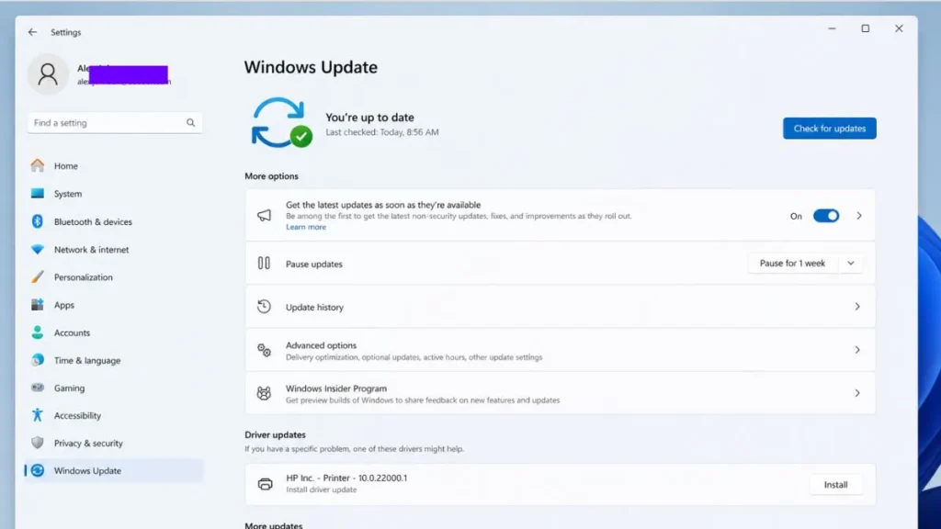941x529 pixels.
Task: Install the HP Inc. printer driver update
Action: (x=834, y=484)
